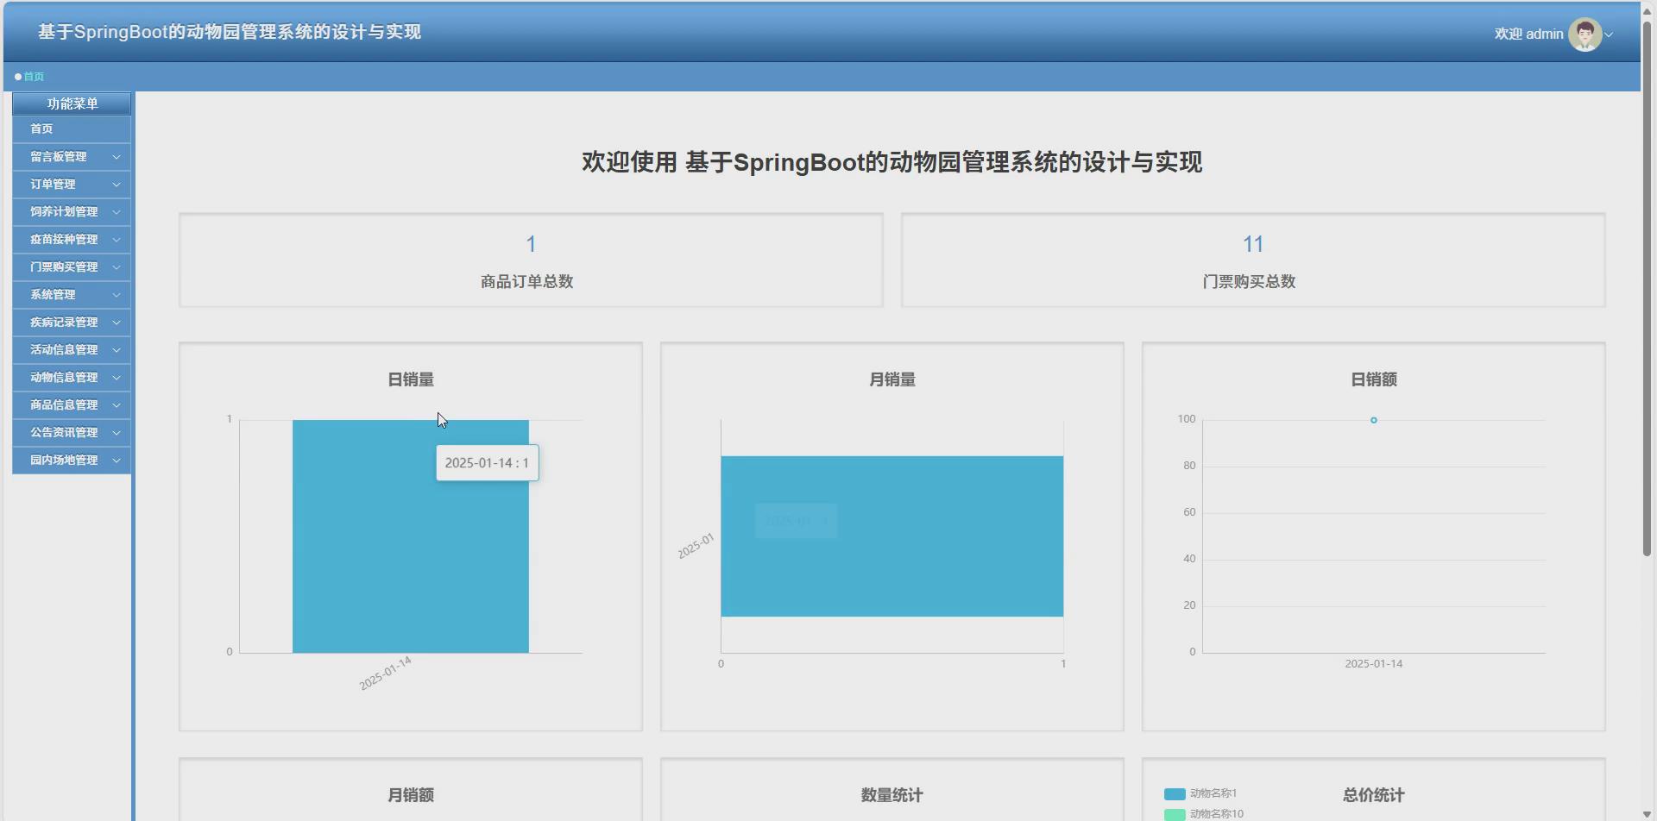This screenshot has height=821, width=1657.
Task: Open the 订单管理 menu item
Action: pos(72,185)
